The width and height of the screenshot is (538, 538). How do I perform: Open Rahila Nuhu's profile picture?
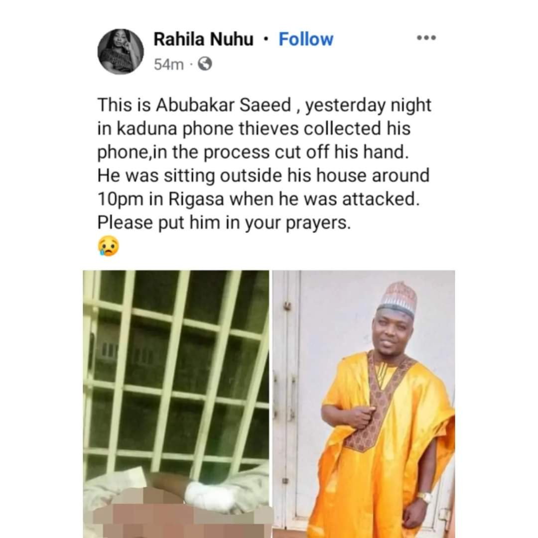coord(121,51)
